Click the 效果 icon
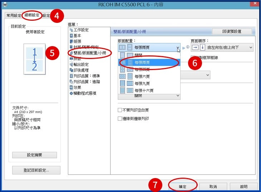This screenshot has width=261, height=192. pos(71,88)
